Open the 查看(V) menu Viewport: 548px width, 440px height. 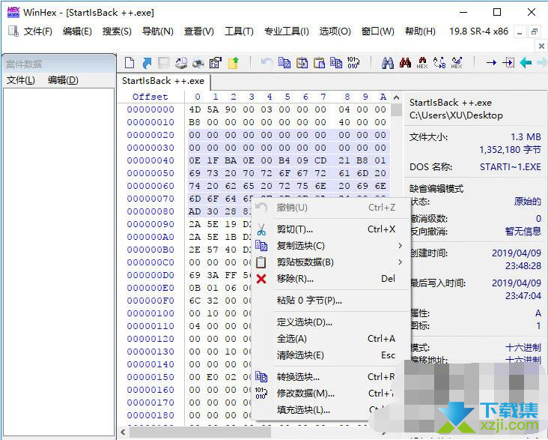point(199,31)
